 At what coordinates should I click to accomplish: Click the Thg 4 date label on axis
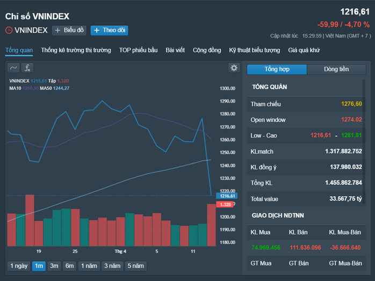click(120, 251)
